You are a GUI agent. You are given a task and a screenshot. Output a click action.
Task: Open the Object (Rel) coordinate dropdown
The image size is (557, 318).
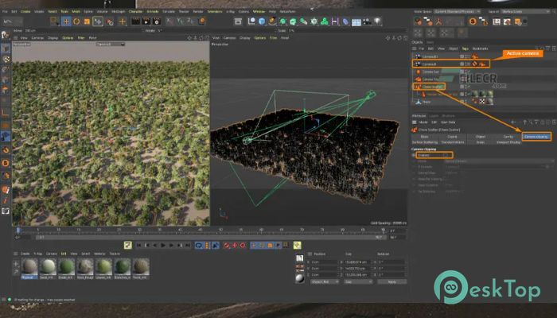325,281
